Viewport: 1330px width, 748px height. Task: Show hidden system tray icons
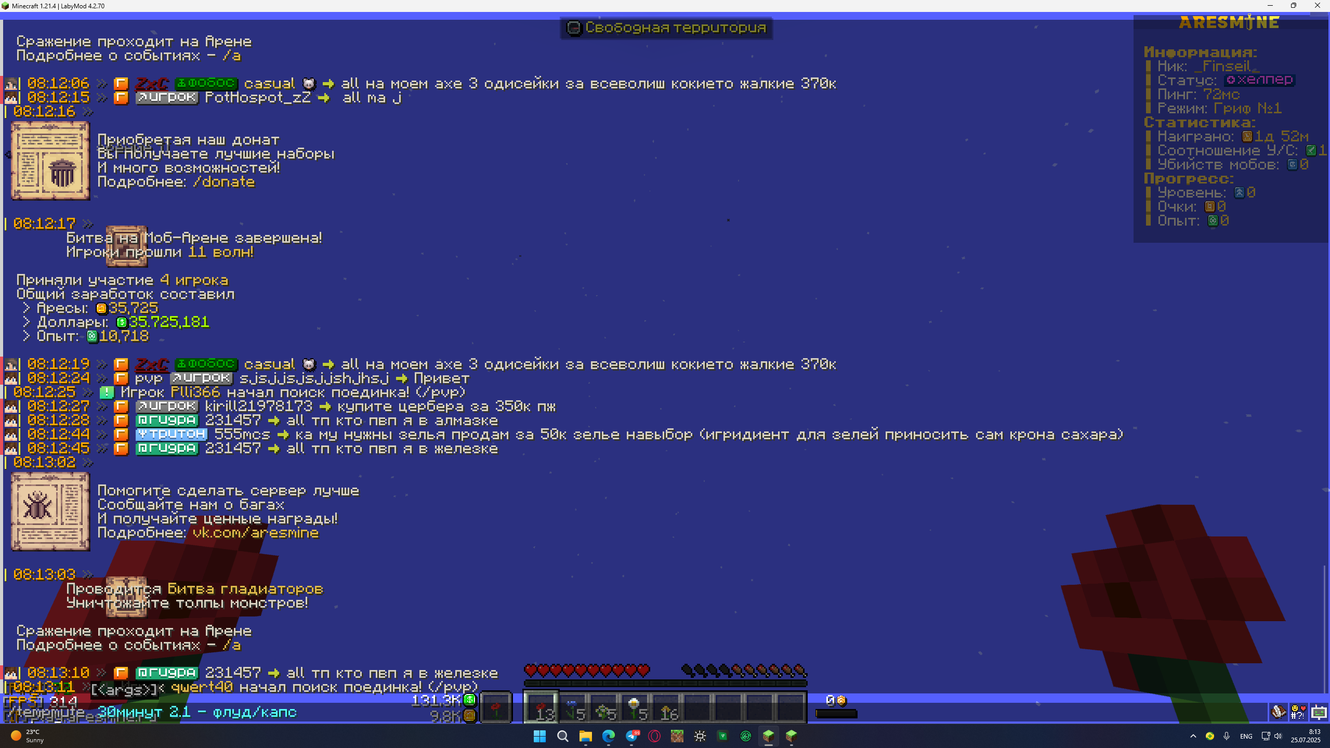tap(1193, 736)
